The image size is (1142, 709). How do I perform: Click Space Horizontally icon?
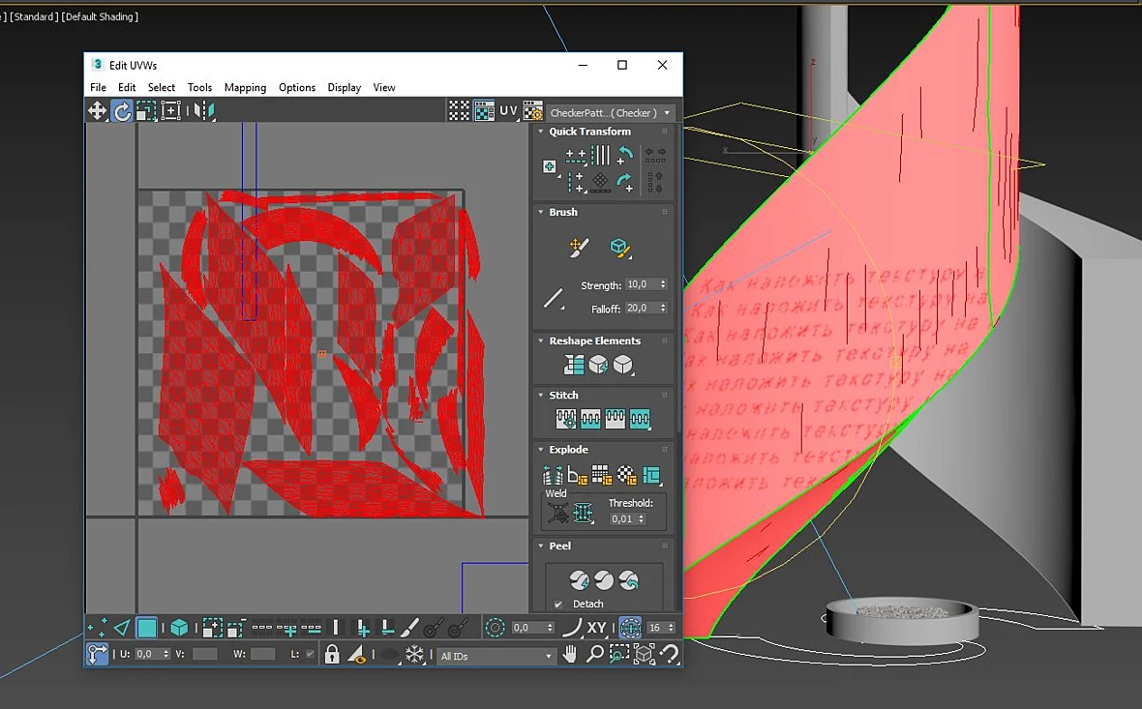[655, 155]
